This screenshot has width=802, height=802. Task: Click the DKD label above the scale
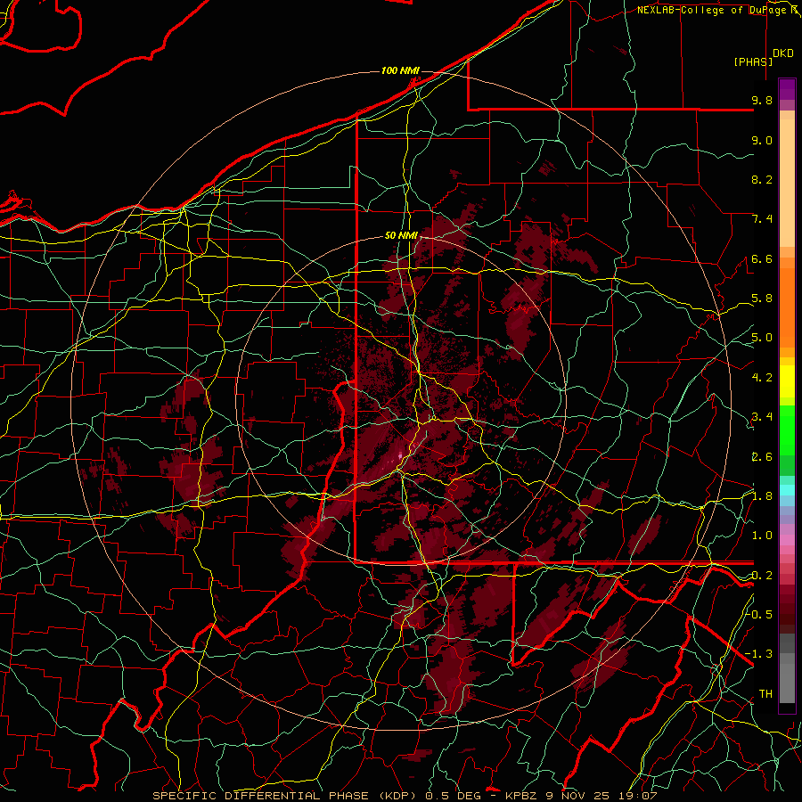(x=783, y=53)
